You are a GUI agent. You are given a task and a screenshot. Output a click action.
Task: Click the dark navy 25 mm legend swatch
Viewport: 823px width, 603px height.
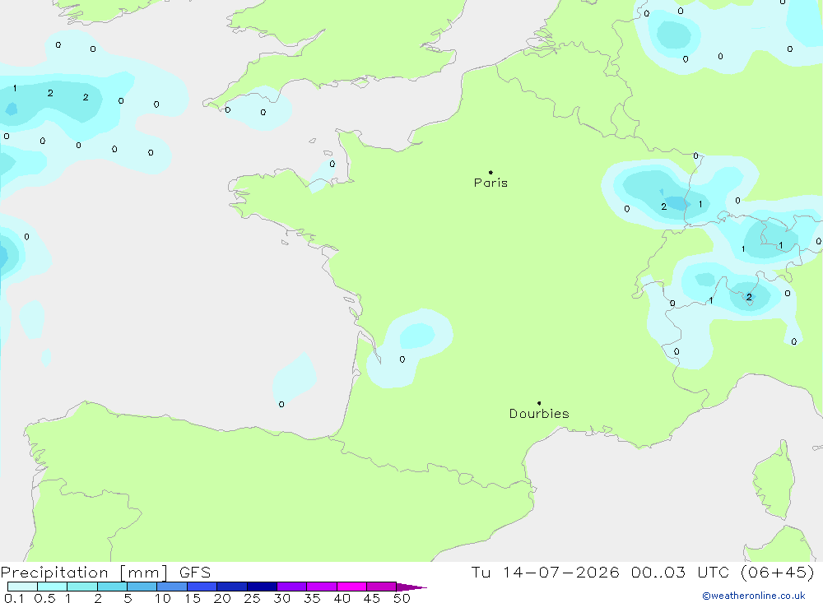pyautogui.click(x=262, y=587)
